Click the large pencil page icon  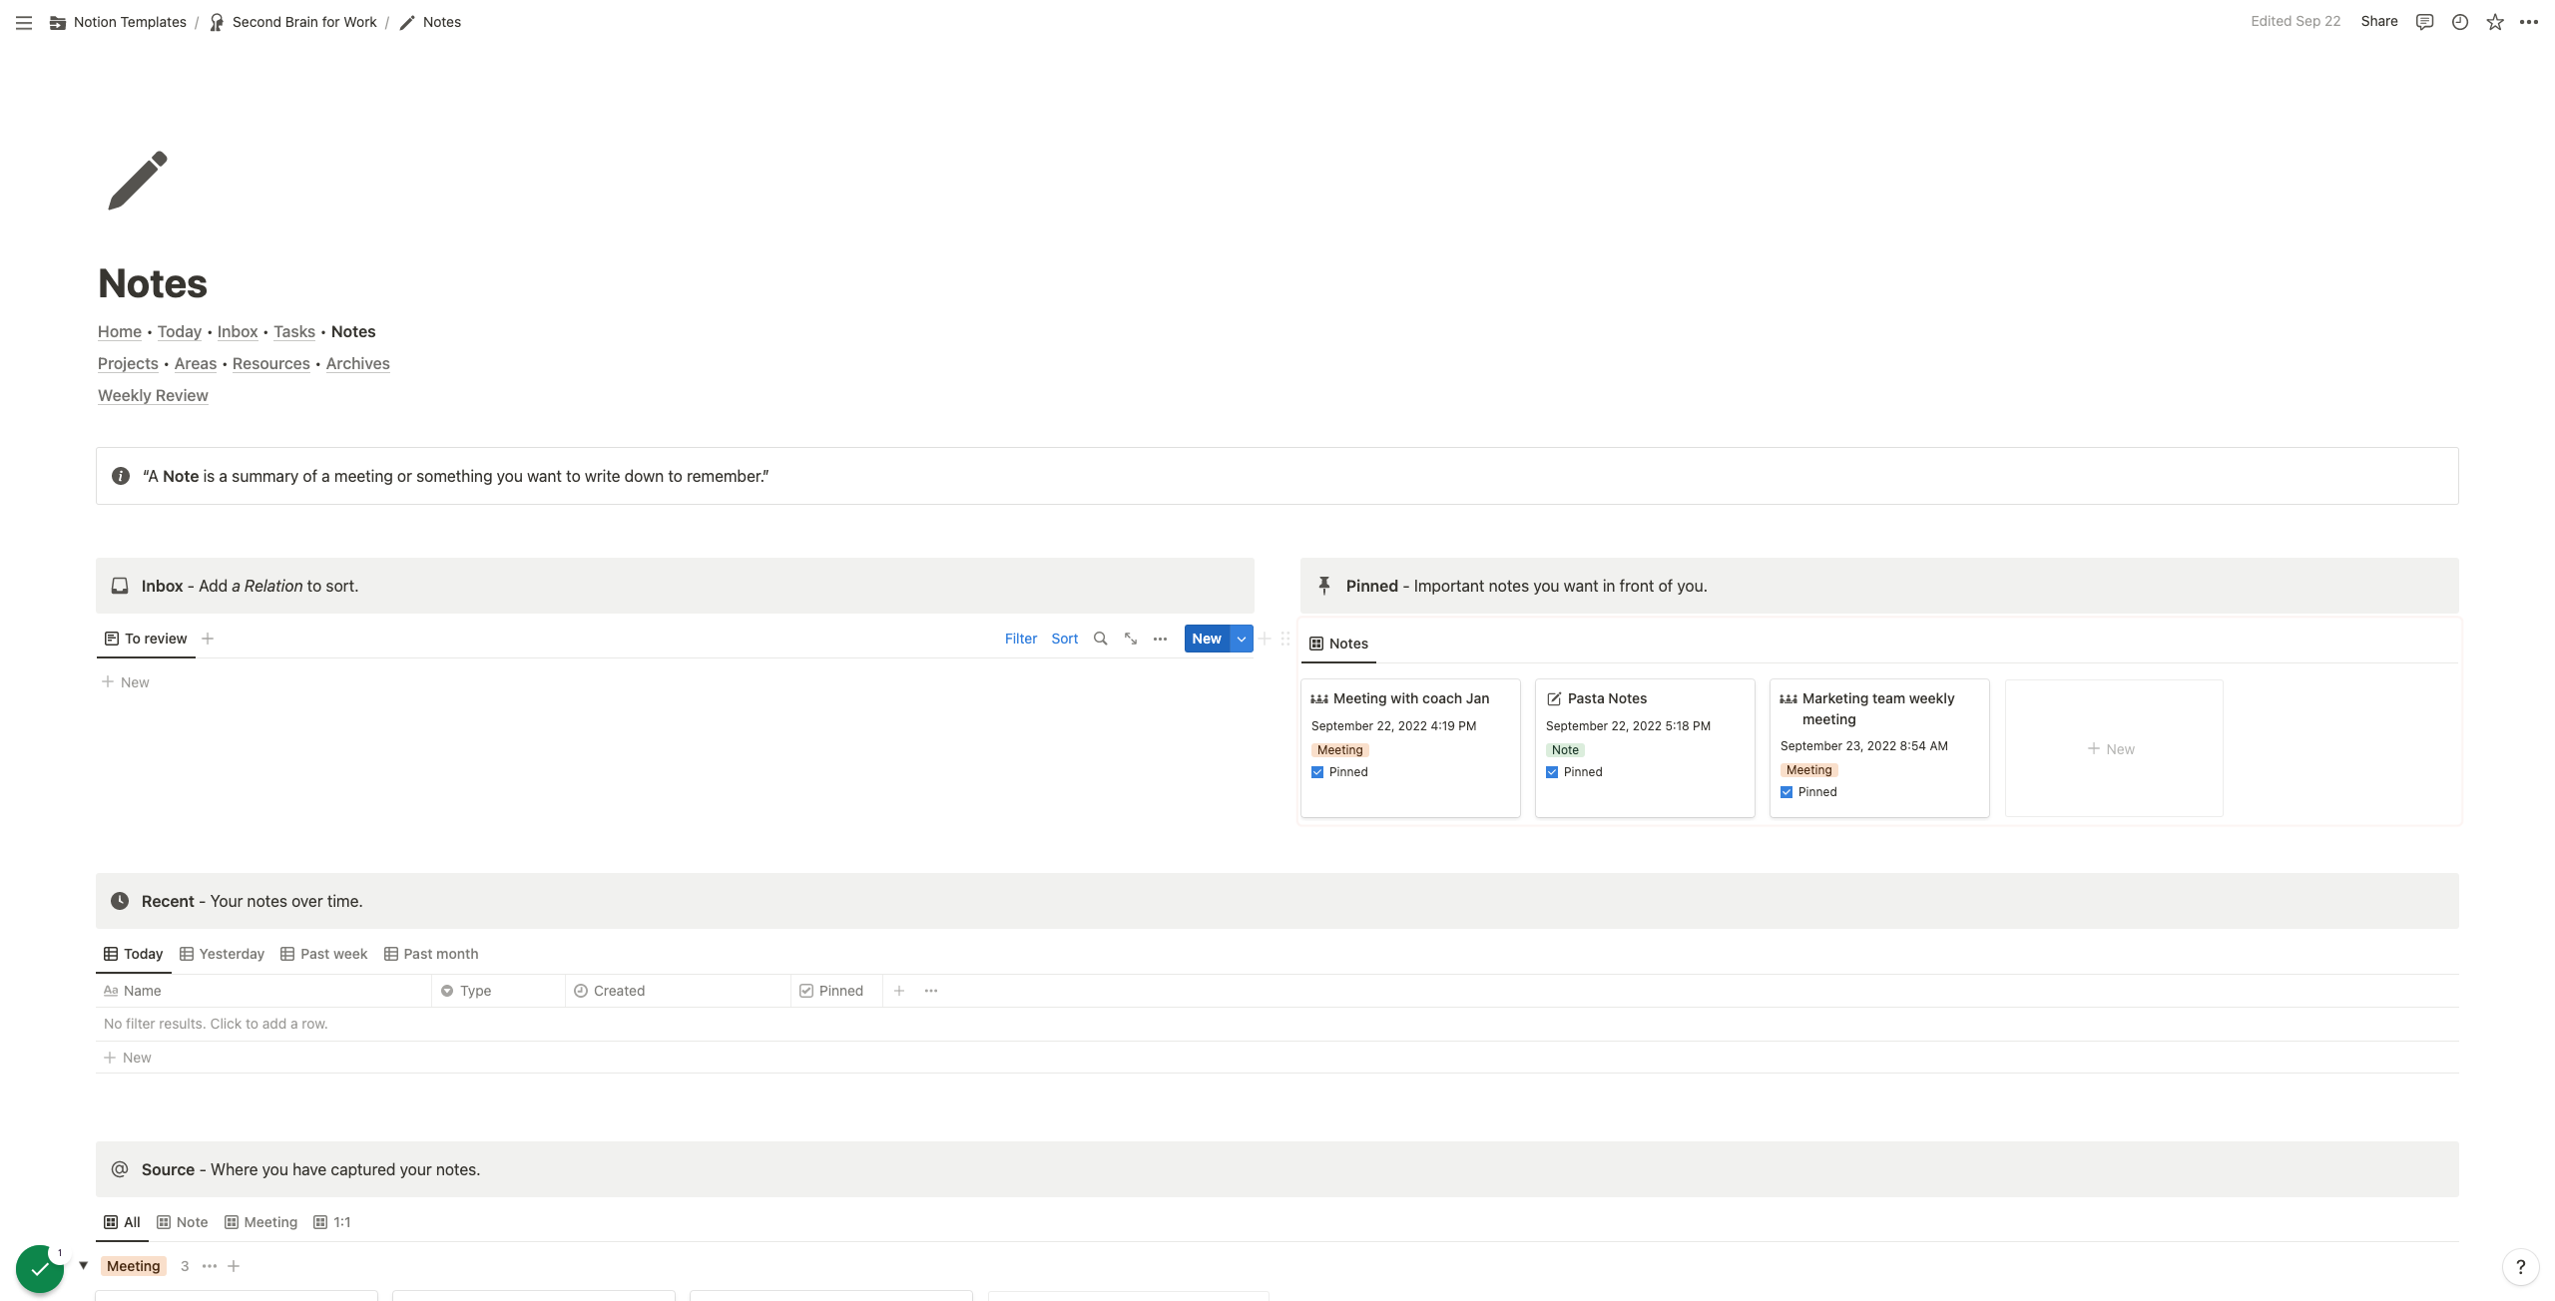(138, 181)
